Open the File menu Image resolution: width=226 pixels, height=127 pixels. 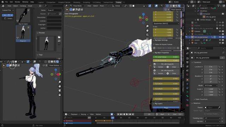click(x=6, y=2)
